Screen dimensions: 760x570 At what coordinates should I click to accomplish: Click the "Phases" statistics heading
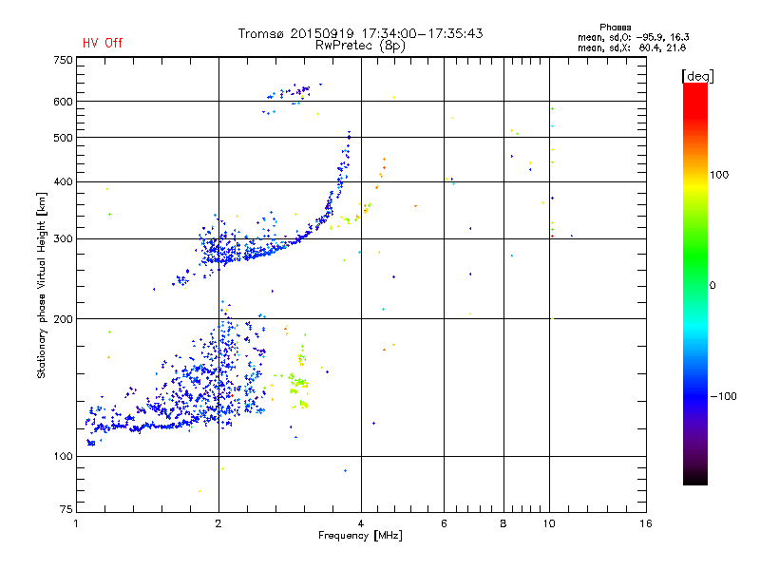coord(615,28)
